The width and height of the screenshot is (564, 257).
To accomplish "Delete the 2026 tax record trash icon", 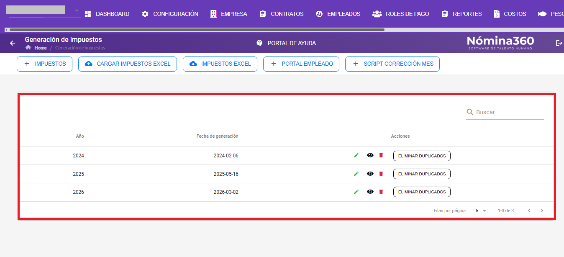I will coord(381,192).
